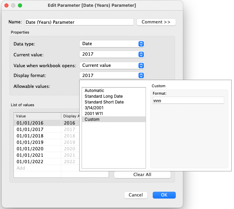Open Value when workbook opens dropdown
The height and width of the screenshot is (209, 234).
coord(112,65)
